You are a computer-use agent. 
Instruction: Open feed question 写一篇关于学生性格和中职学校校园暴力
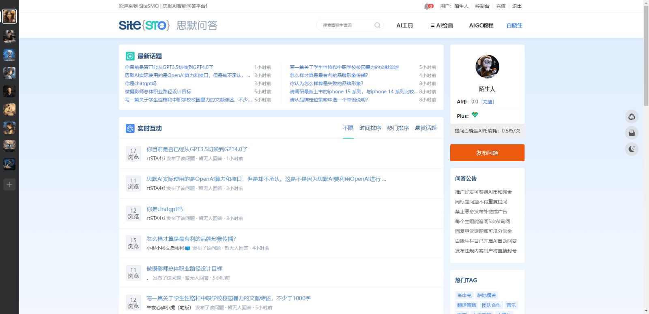click(228, 298)
